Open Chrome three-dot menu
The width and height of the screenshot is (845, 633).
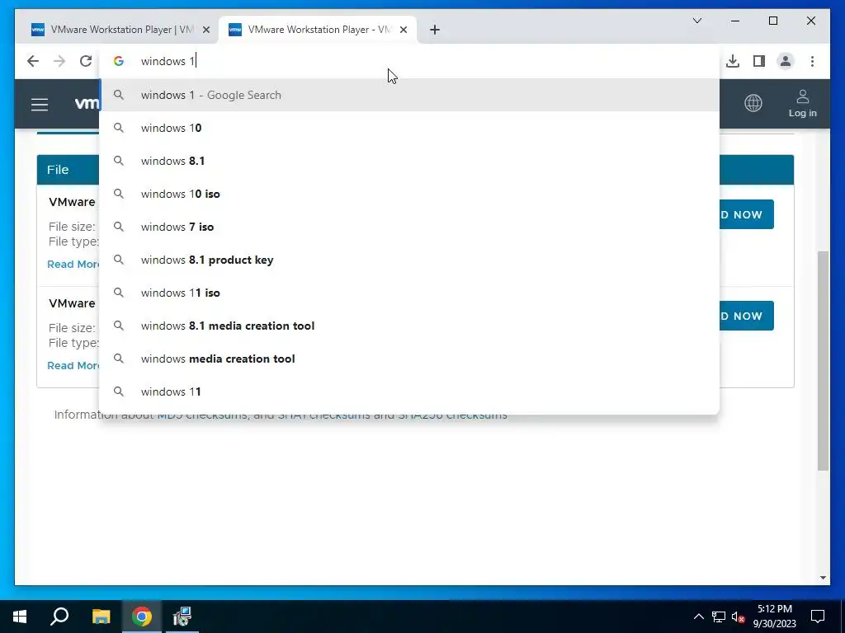pos(812,61)
